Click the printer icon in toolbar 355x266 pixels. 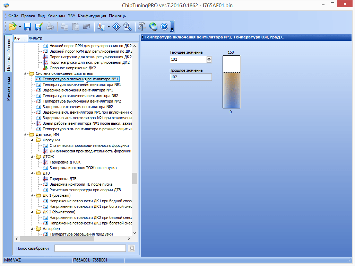50,26
